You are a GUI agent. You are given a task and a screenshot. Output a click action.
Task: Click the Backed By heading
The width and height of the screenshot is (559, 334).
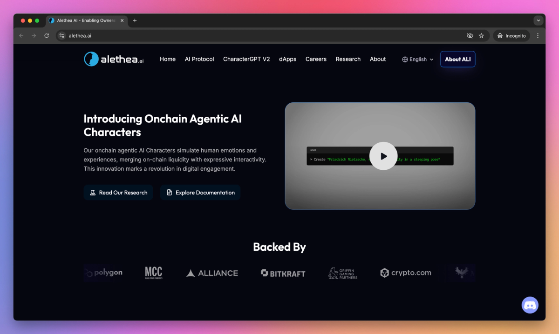[x=279, y=247]
